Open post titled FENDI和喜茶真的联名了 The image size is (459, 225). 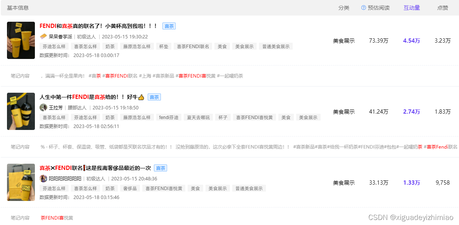pyautogui.click(x=98, y=26)
